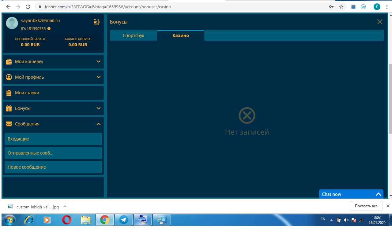The width and height of the screenshot is (392, 235).
Task: Launch Opera browser from the taskbar
Action: click(x=67, y=220)
